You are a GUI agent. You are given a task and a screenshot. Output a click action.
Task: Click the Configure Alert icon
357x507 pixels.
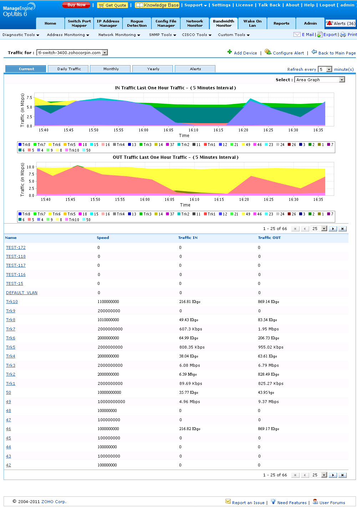pos(268,52)
